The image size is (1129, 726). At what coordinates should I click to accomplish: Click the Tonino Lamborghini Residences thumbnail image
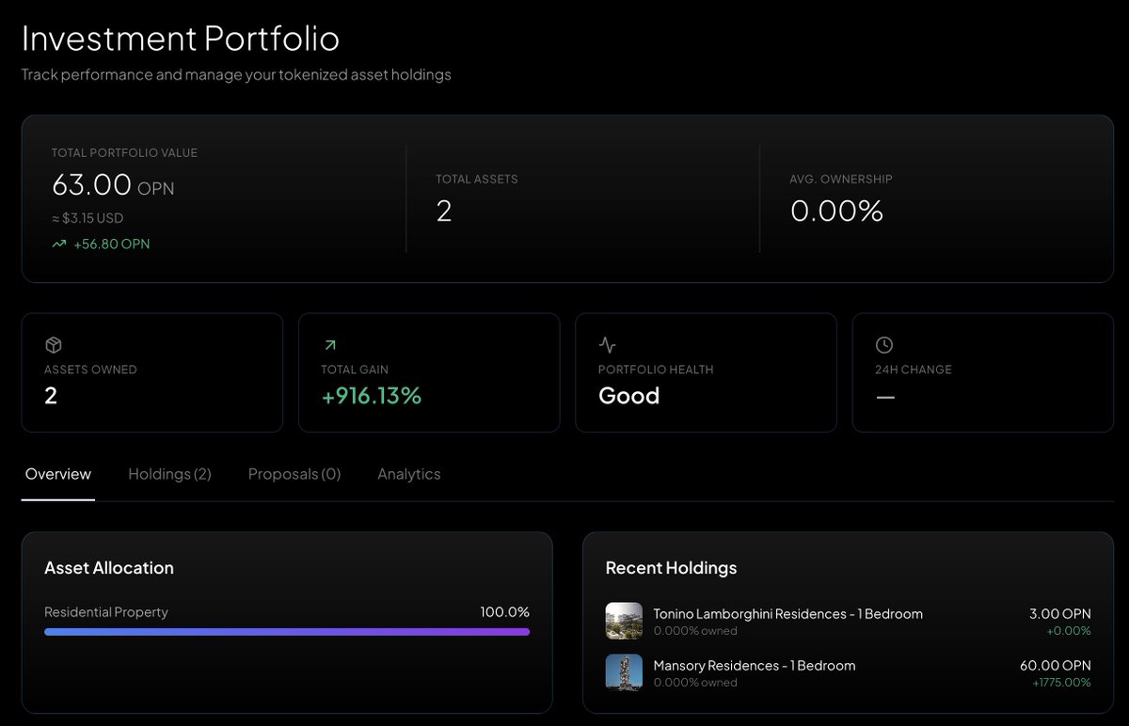pos(624,621)
